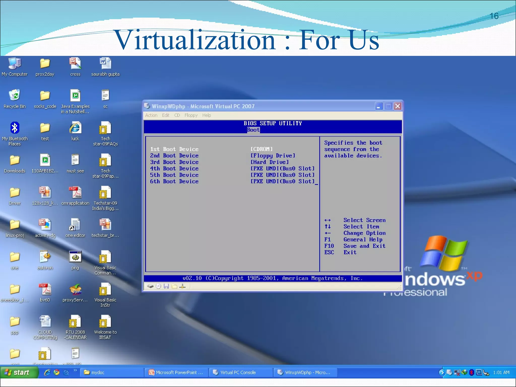Click hard disk icon in Virtual PC status bar
516x387 pixels.
pos(150,286)
